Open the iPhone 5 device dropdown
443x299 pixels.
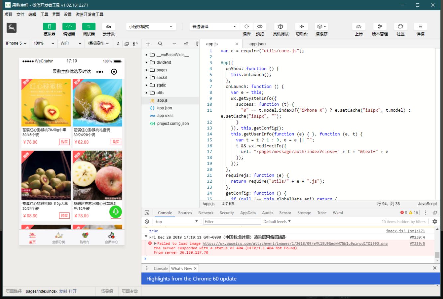coord(16,43)
